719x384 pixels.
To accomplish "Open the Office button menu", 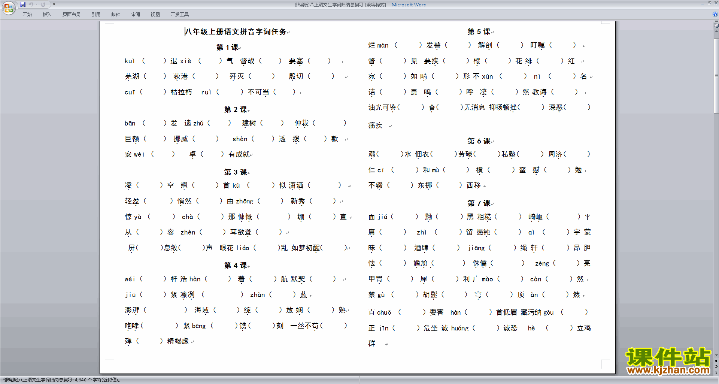I will (x=8, y=8).
